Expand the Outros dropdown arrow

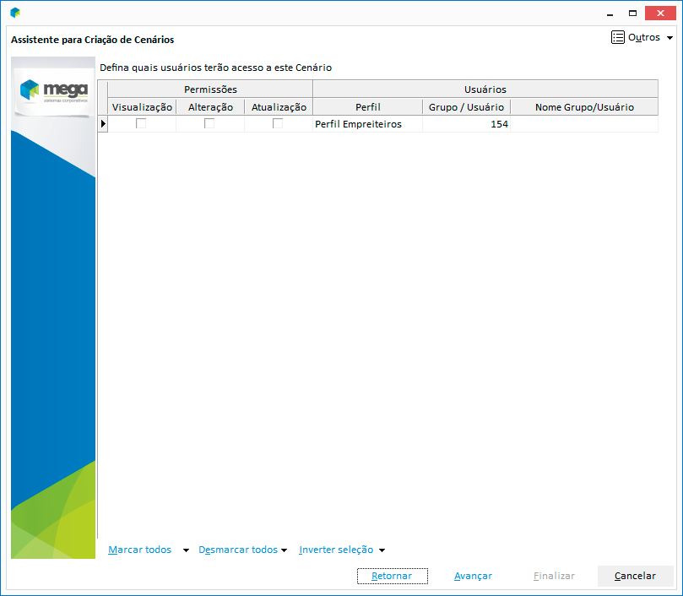click(x=670, y=38)
